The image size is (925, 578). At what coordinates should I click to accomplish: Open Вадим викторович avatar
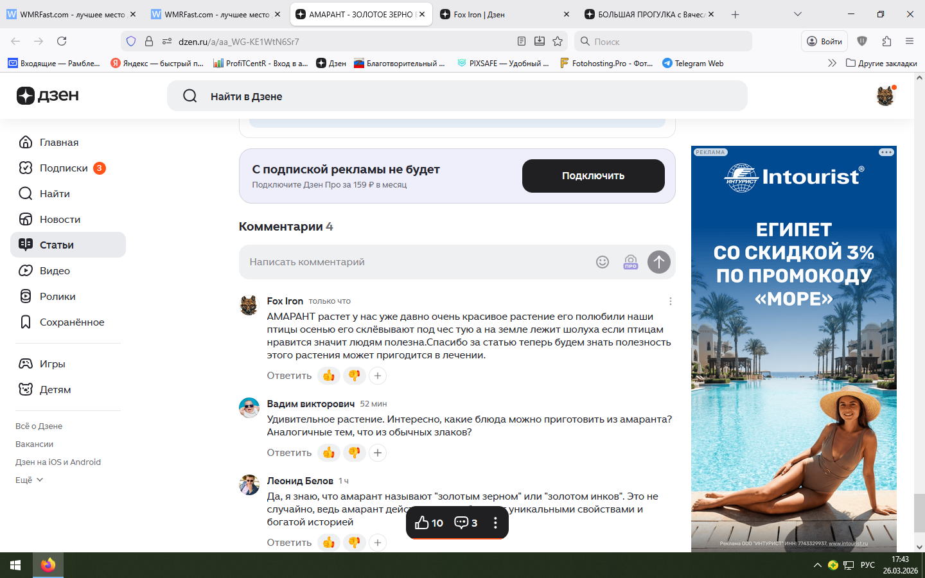coord(249,408)
